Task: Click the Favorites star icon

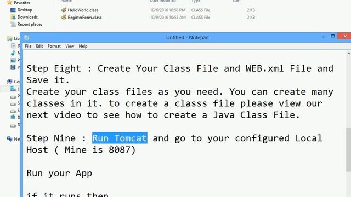Action: point(9,2)
